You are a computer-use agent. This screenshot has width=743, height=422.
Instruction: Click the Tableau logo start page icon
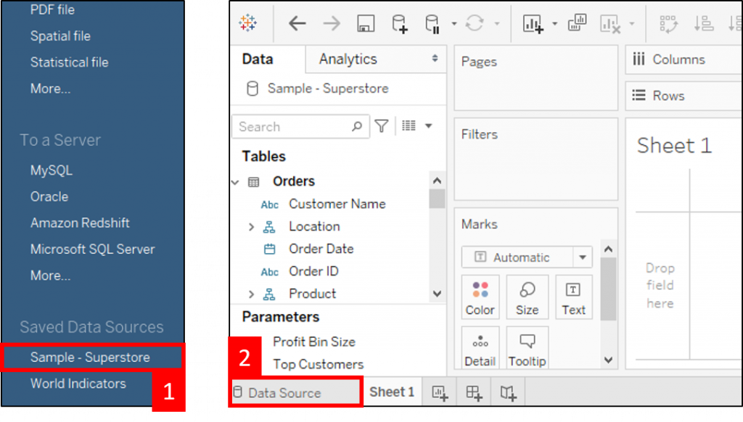248,22
